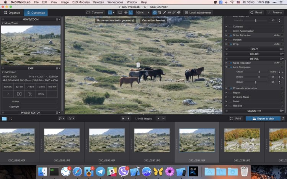
Task: Pick the white balance eyedropper tool
Action: 165,13
